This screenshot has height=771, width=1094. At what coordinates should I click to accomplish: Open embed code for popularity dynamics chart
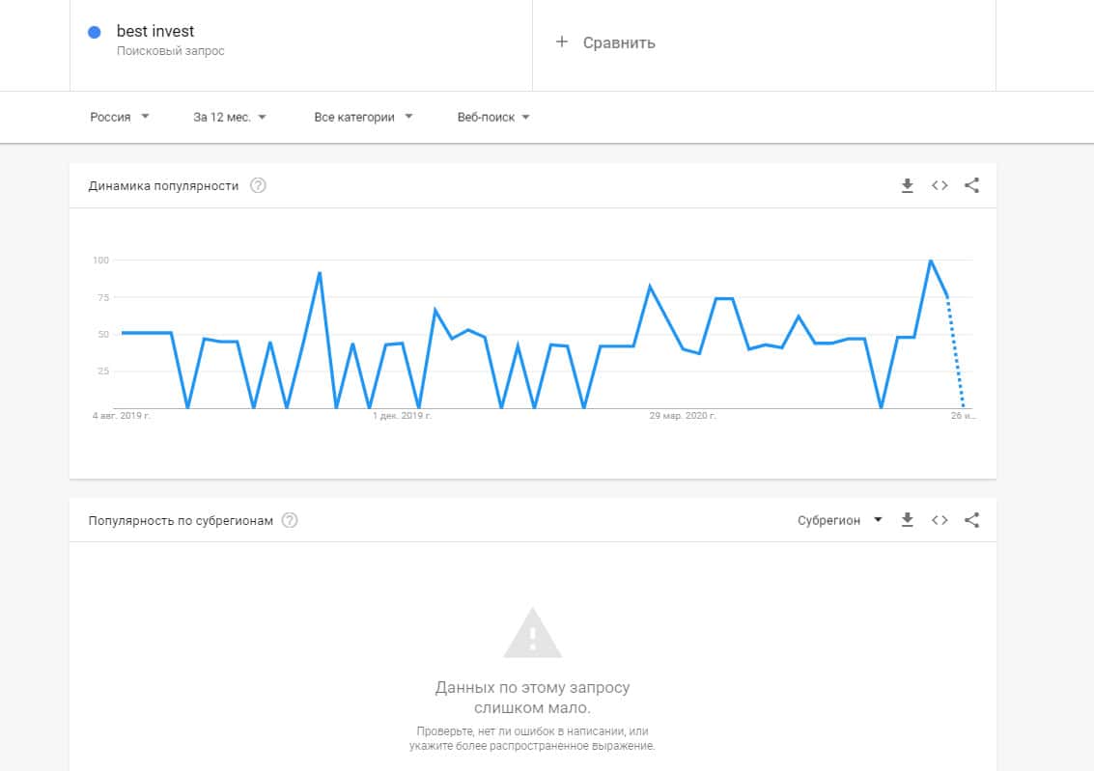point(940,186)
